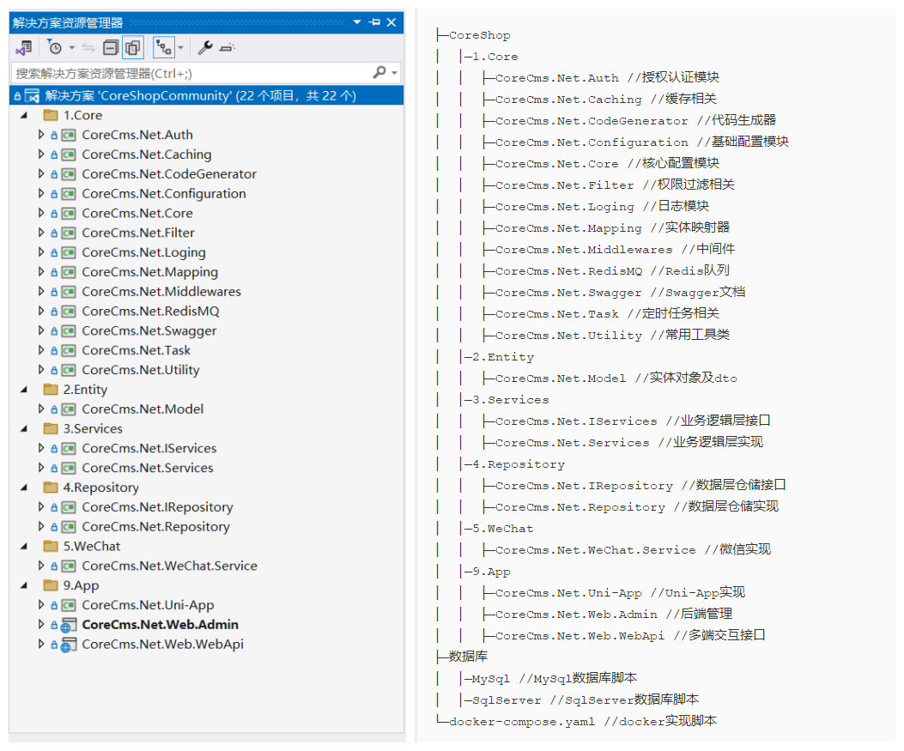Collapse the 1.Core folder
This screenshot has height=751, width=904.
[x=24, y=115]
